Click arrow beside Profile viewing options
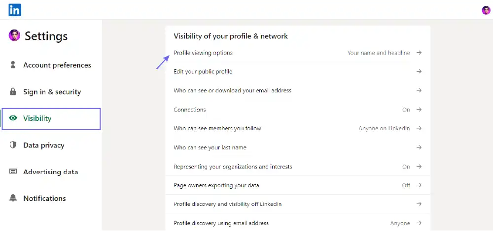This screenshot has width=493, height=231. [x=419, y=53]
